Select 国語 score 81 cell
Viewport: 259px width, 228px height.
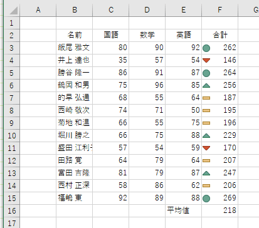click(x=111, y=173)
